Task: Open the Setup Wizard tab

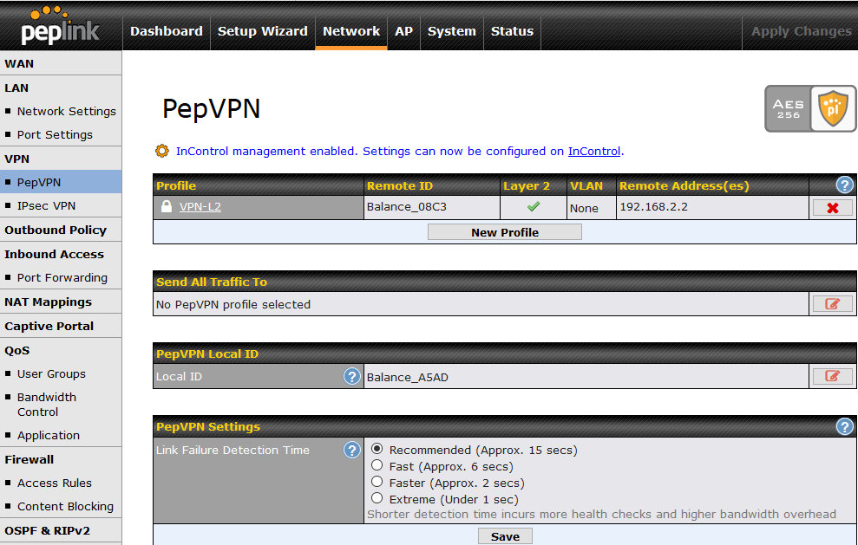Action: tap(263, 32)
